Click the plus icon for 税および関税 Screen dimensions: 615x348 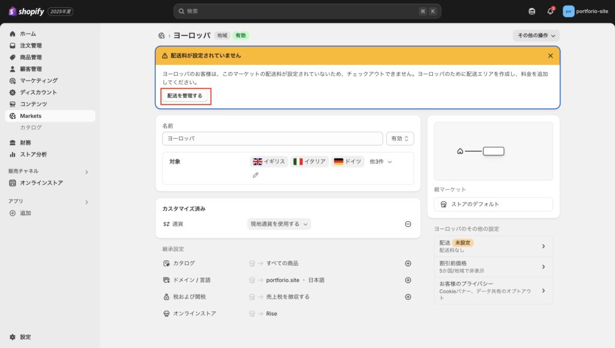(x=408, y=297)
